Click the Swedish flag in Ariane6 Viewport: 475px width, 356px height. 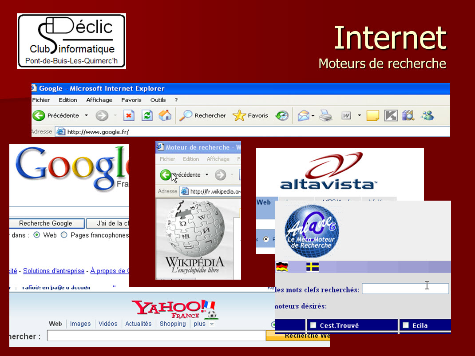tap(313, 267)
